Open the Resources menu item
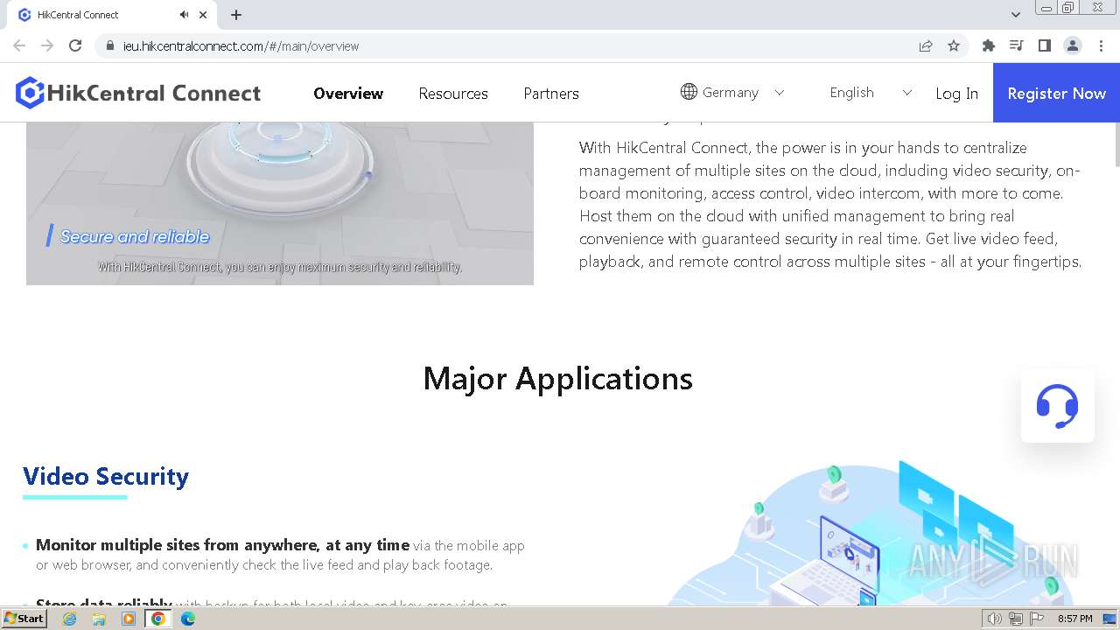 click(453, 93)
